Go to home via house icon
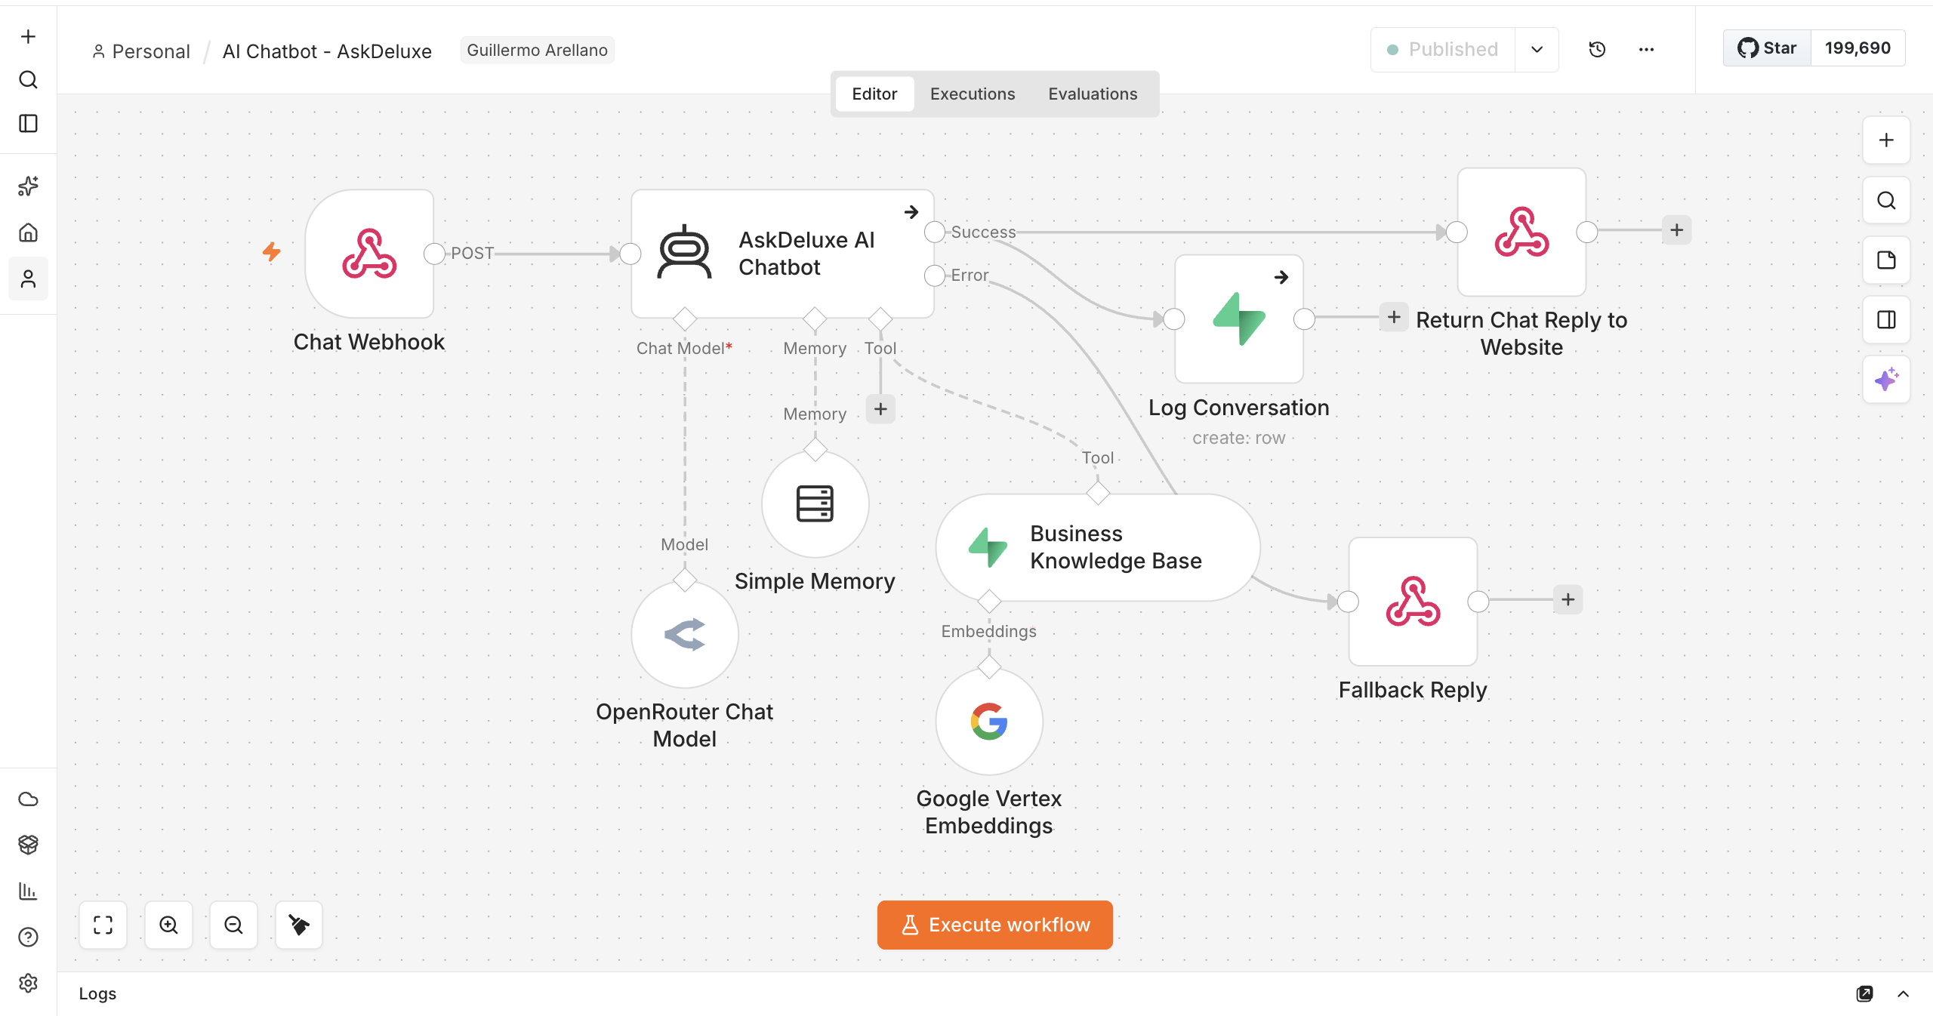 pos(28,232)
